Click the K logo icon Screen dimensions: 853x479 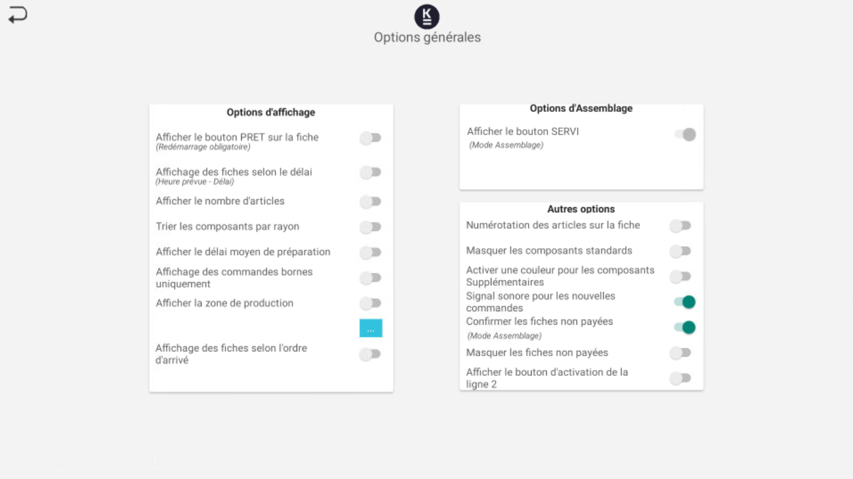[x=426, y=16]
